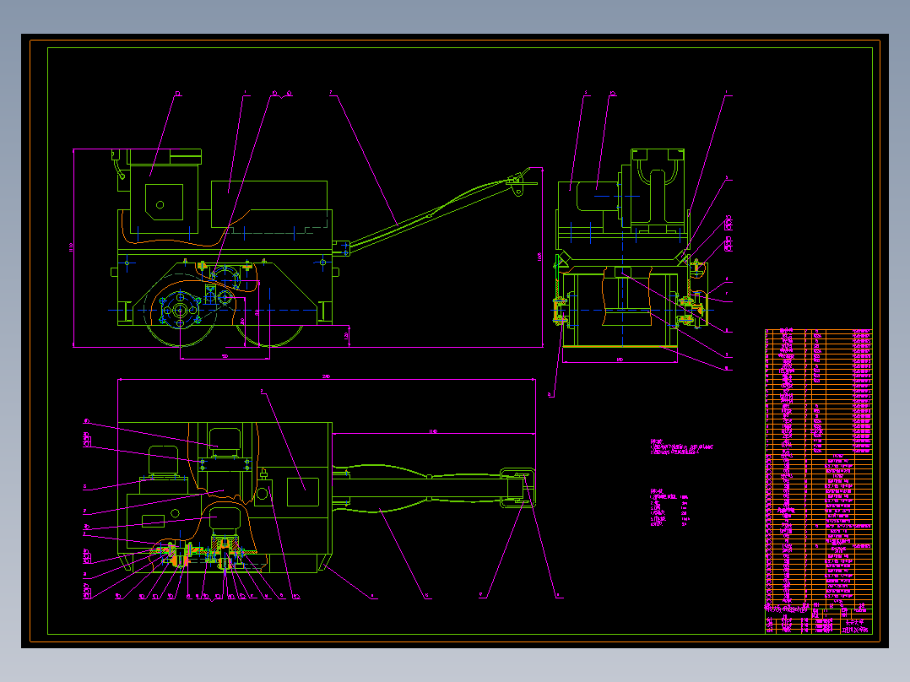Click the upper technical notes text block
The image size is (910, 682).
tap(681, 447)
